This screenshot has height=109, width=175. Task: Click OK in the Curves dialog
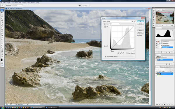coord(140,21)
